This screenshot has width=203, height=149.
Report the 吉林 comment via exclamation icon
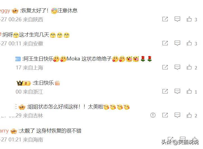tap(153, 115)
